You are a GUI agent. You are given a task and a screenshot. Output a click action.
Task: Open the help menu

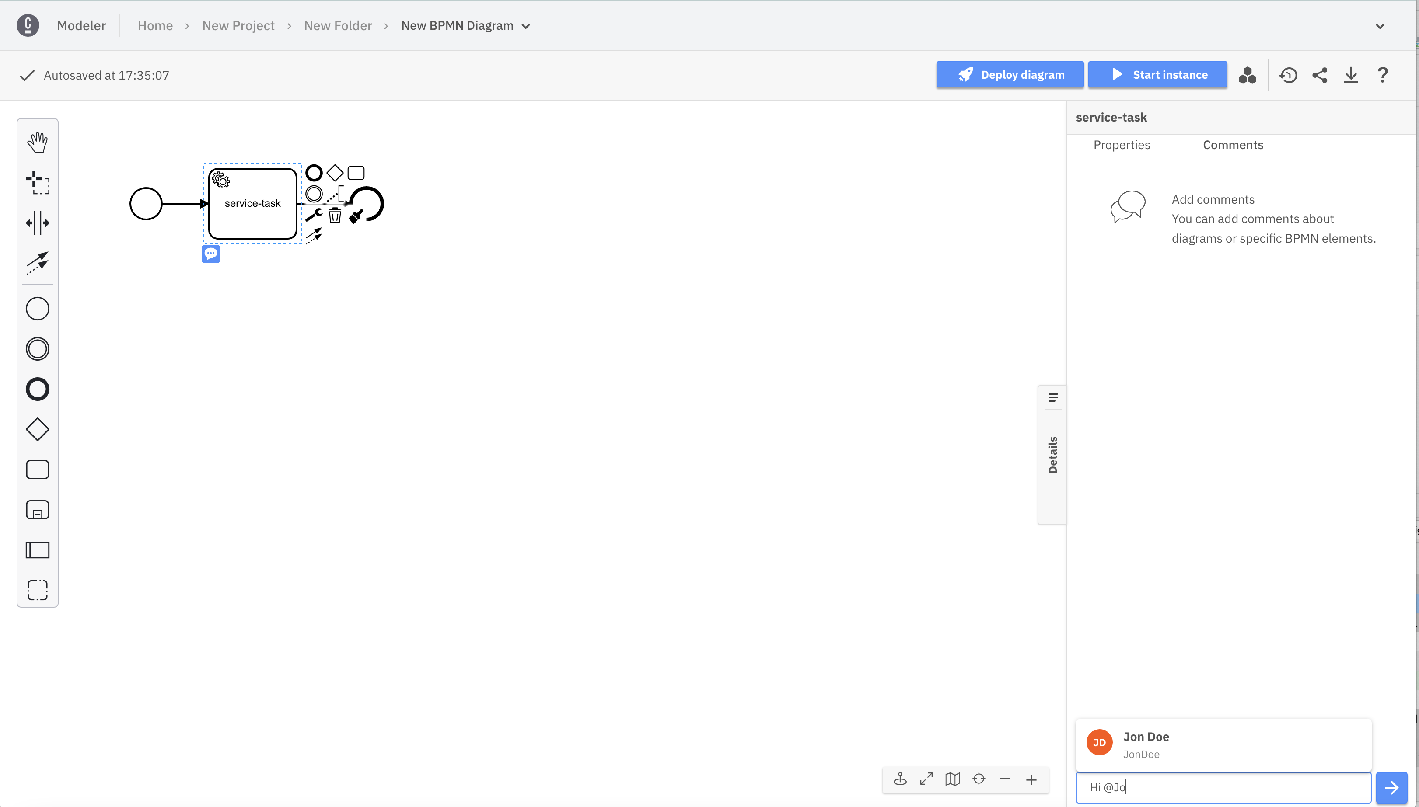[1383, 75]
